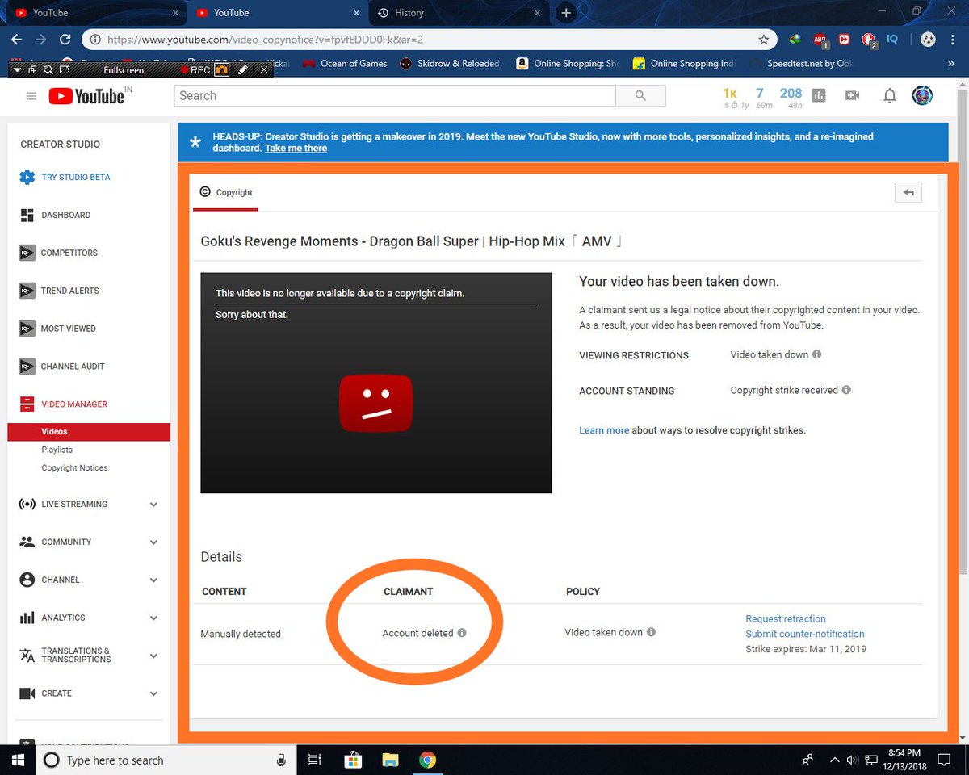Click the Live Streaming broadcast icon
Image resolution: width=969 pixels, height=775 pixels.
tap(27, 504)
